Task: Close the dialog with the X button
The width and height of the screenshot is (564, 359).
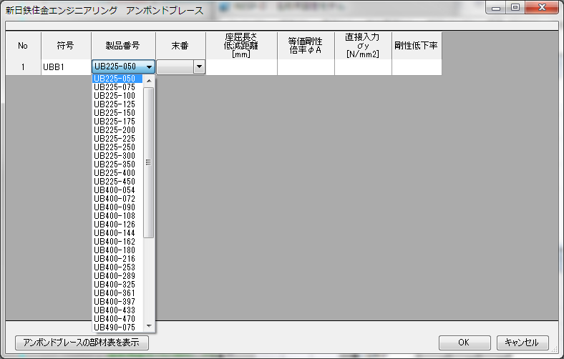Action: coord(542,8)
